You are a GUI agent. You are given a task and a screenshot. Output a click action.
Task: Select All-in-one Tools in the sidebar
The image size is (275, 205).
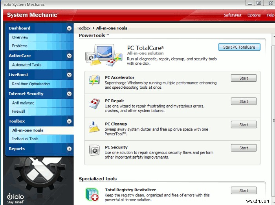coord(41,130)
